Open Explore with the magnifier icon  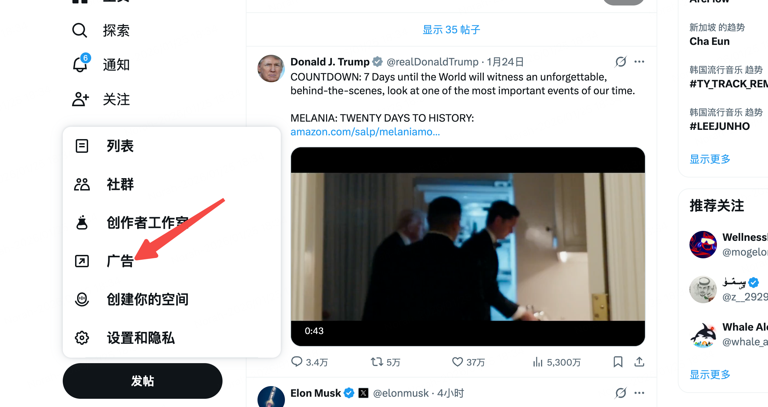pyautogui.click(x=80, y=30)
